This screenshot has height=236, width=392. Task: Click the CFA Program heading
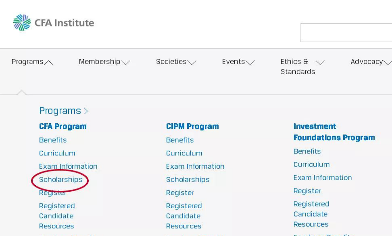(x=63, y=126)
